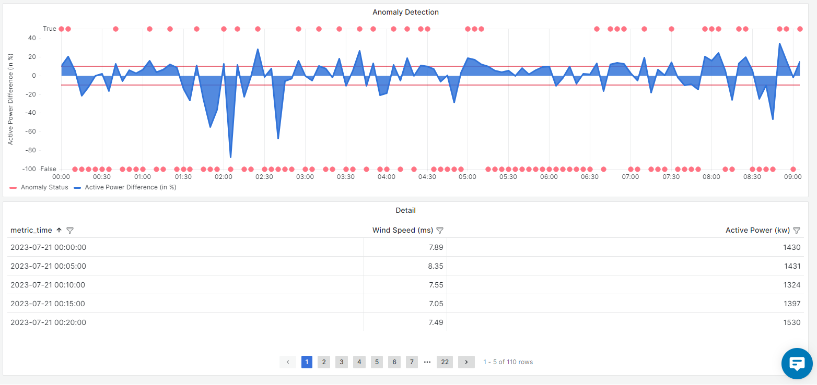This screenshot has height=385, width=817.
Task: Click the Active Power column filter icon
Action: (797, 230)
